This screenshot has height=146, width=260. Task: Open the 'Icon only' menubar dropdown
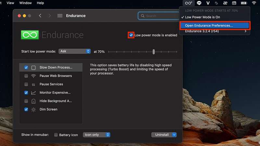tap(97, 135)
